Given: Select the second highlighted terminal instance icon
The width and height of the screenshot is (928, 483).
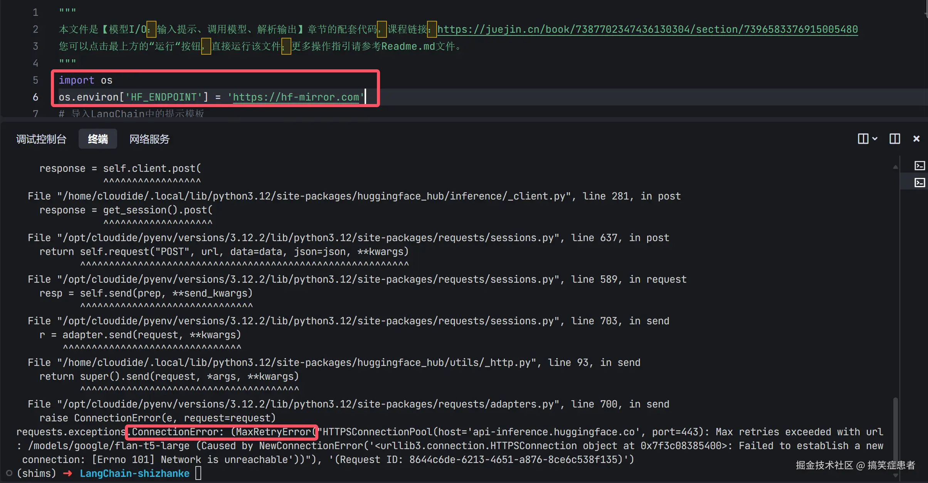Looking at the screenshot, I should pyautogui.click(x=920, y=183).
